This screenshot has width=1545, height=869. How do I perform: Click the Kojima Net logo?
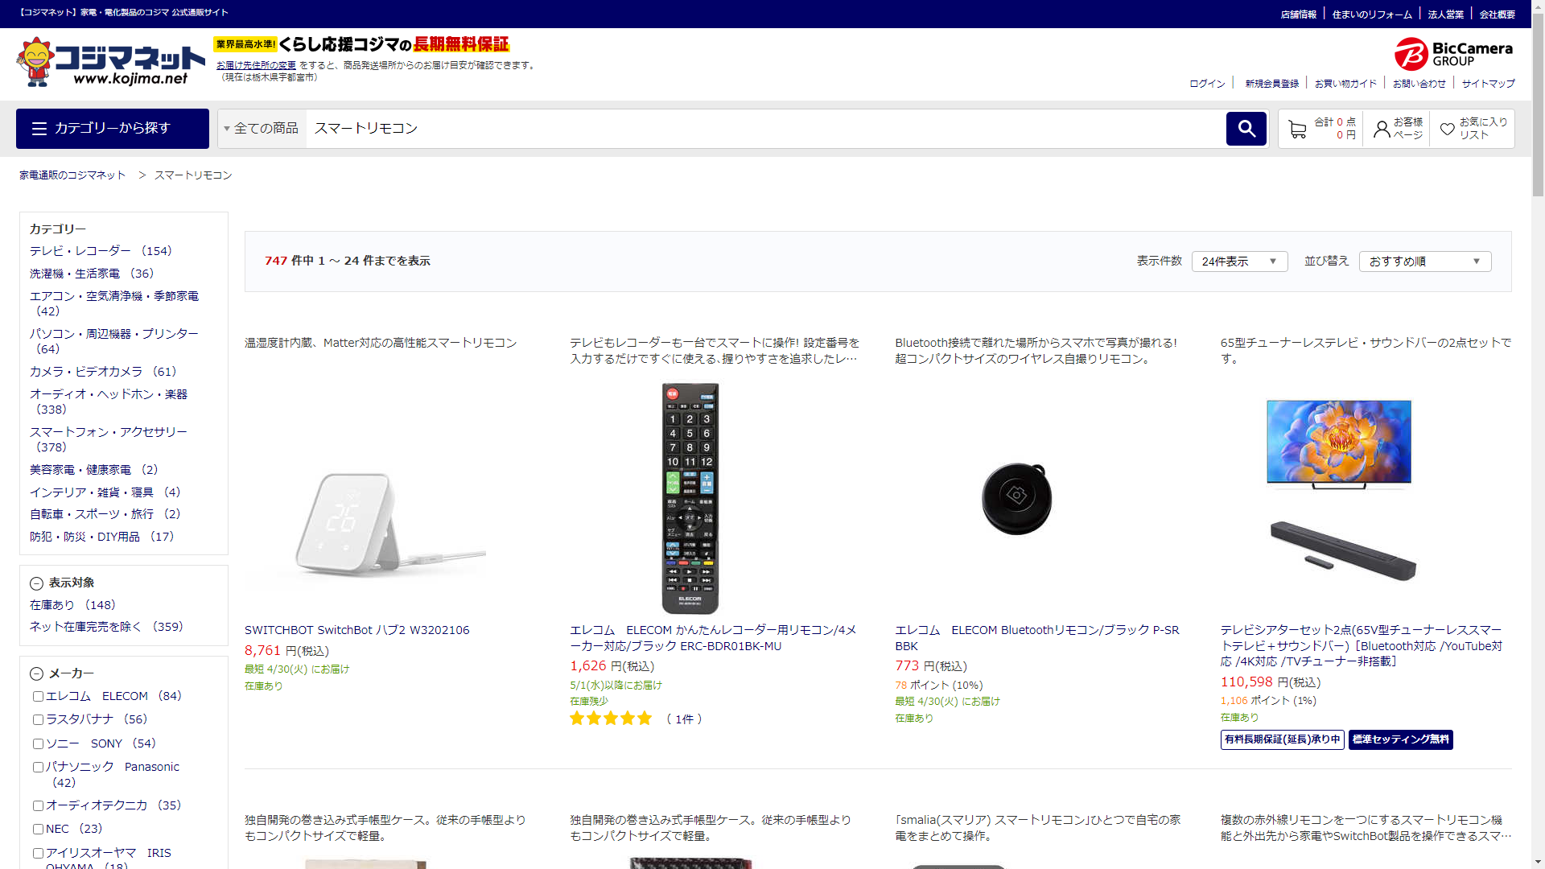(111, 62)
